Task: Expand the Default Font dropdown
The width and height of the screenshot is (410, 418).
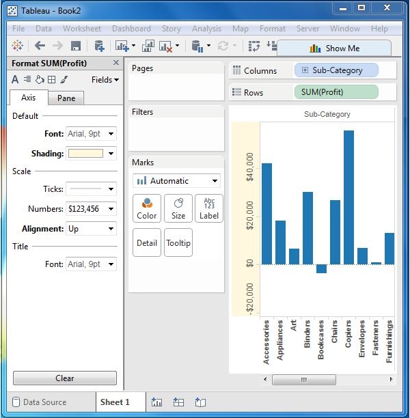Action: click(x=92, y=134)
